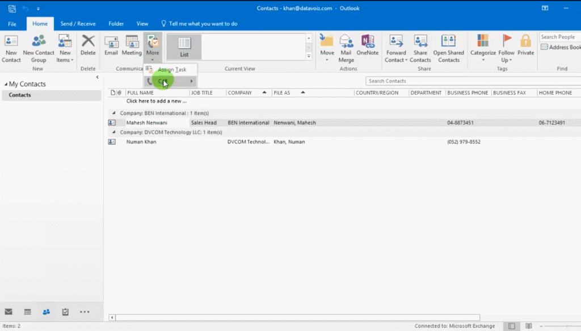Screen dimensions: 581x331
Task: Open the Folder tab
Action: pyautogui.click(x=116, y=24)
